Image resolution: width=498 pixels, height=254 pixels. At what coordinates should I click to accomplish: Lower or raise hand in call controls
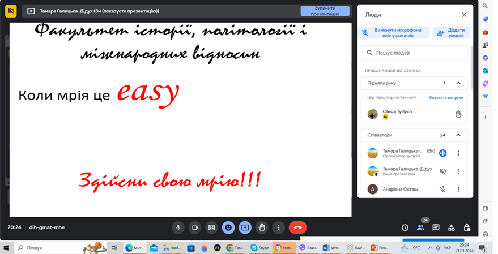pyautogui.click(x=261, y=227)
